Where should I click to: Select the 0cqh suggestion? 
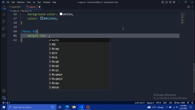79,66
